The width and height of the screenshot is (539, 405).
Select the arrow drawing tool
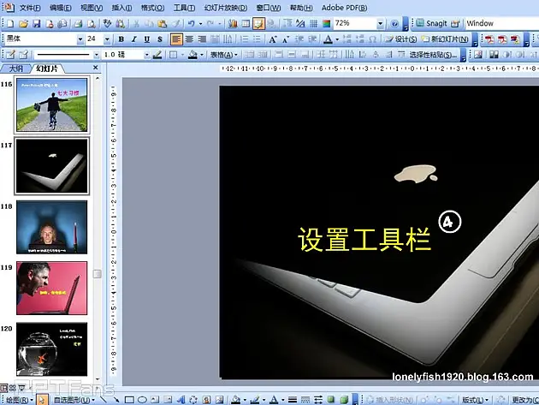coord(116,400)
